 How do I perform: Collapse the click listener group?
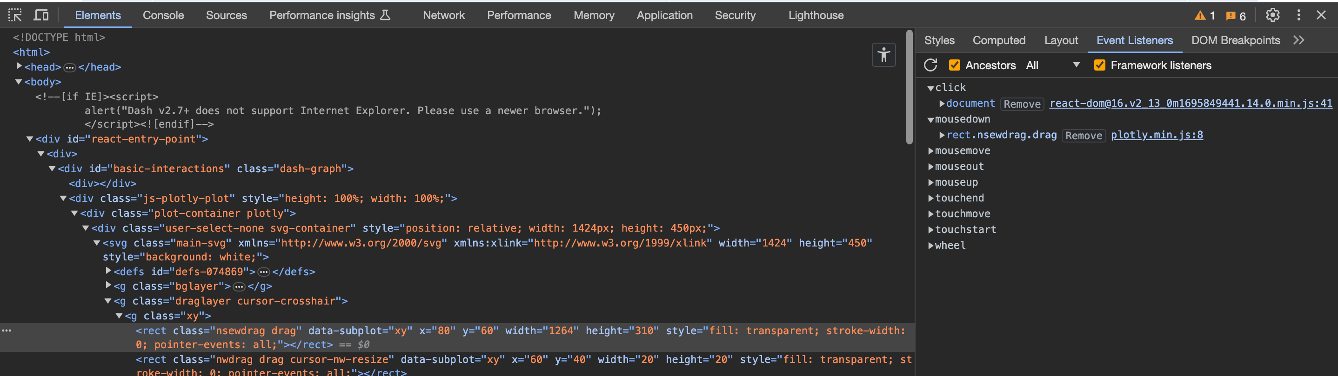tap(931, 88)
